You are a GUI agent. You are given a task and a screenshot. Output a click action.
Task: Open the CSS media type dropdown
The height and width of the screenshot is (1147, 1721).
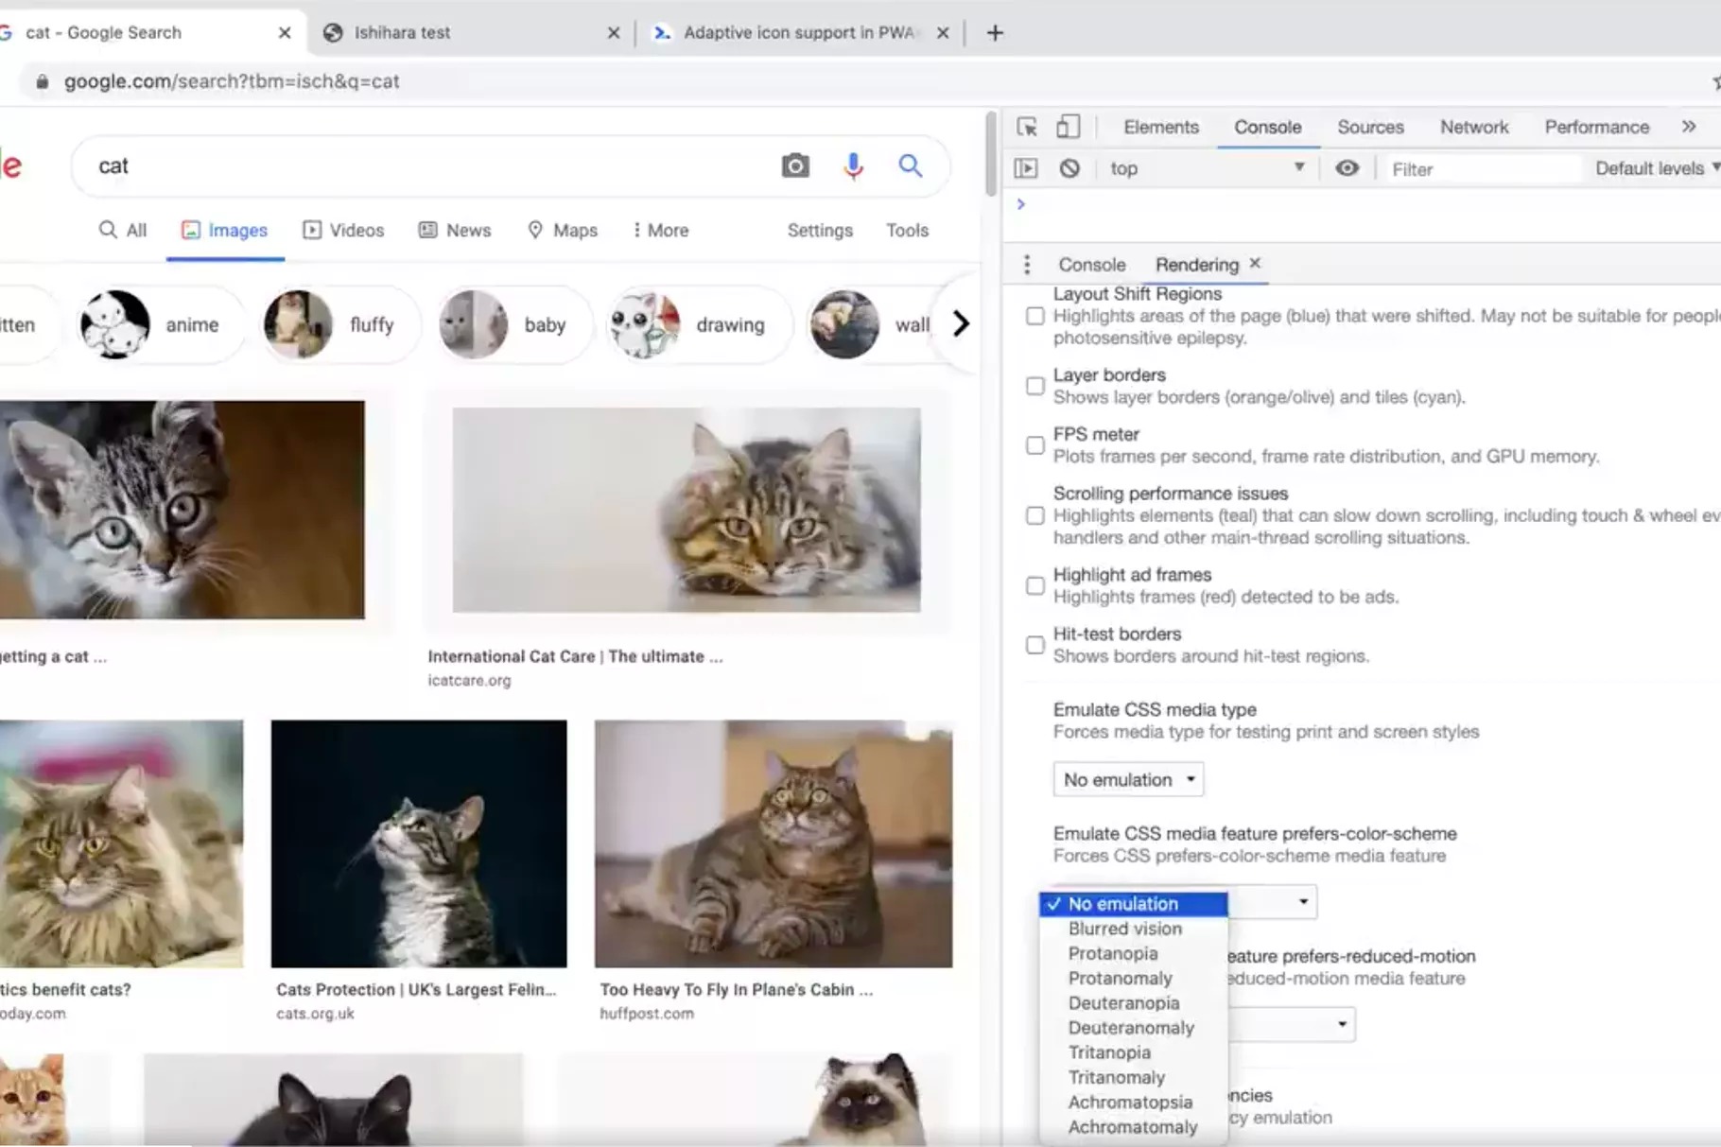click(x=1128, y=779)
